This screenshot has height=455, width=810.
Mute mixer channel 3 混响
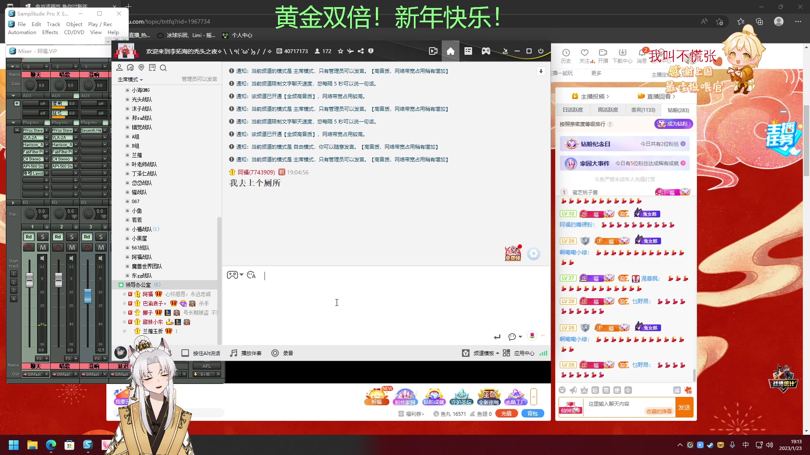coord(101,247)
